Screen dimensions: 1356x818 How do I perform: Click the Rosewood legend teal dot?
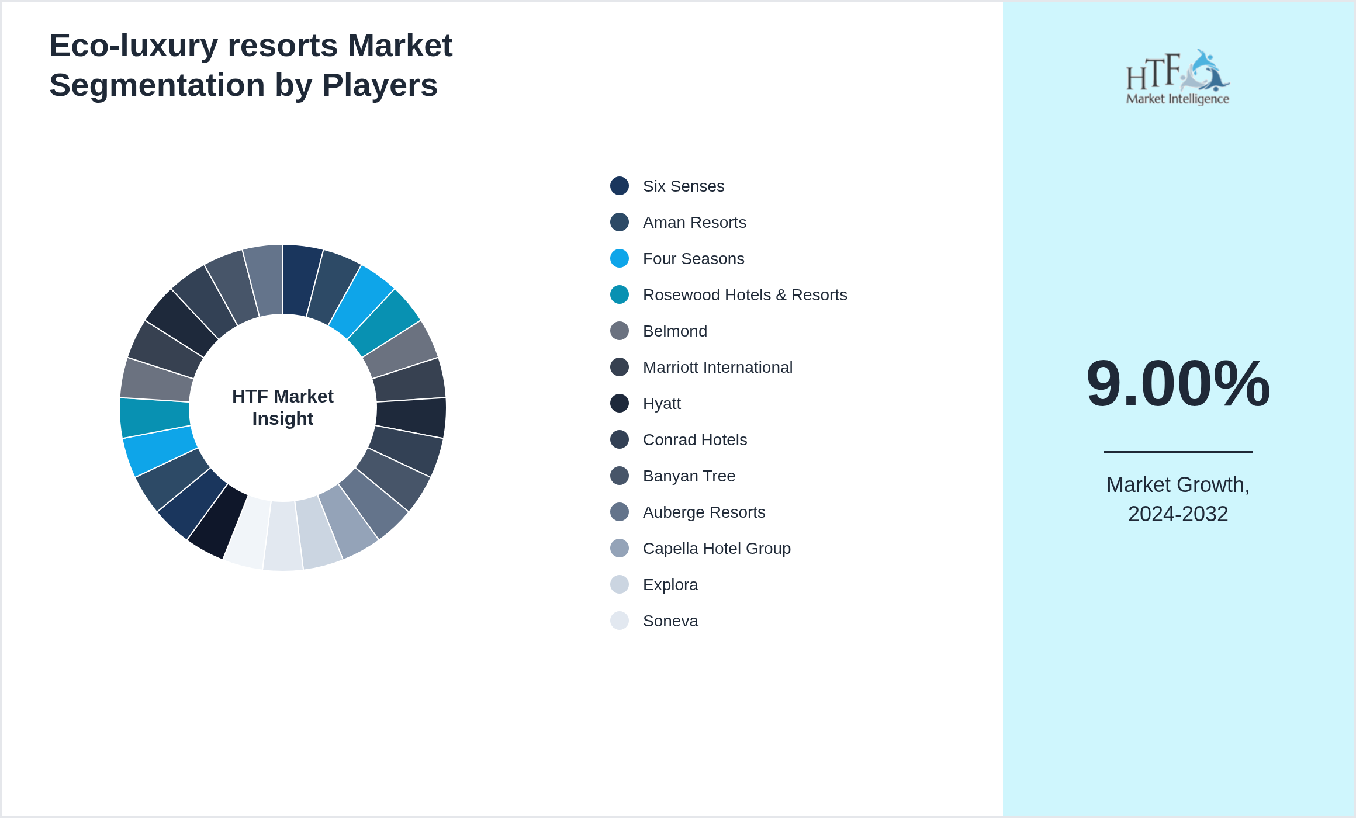tap(620, 294)
